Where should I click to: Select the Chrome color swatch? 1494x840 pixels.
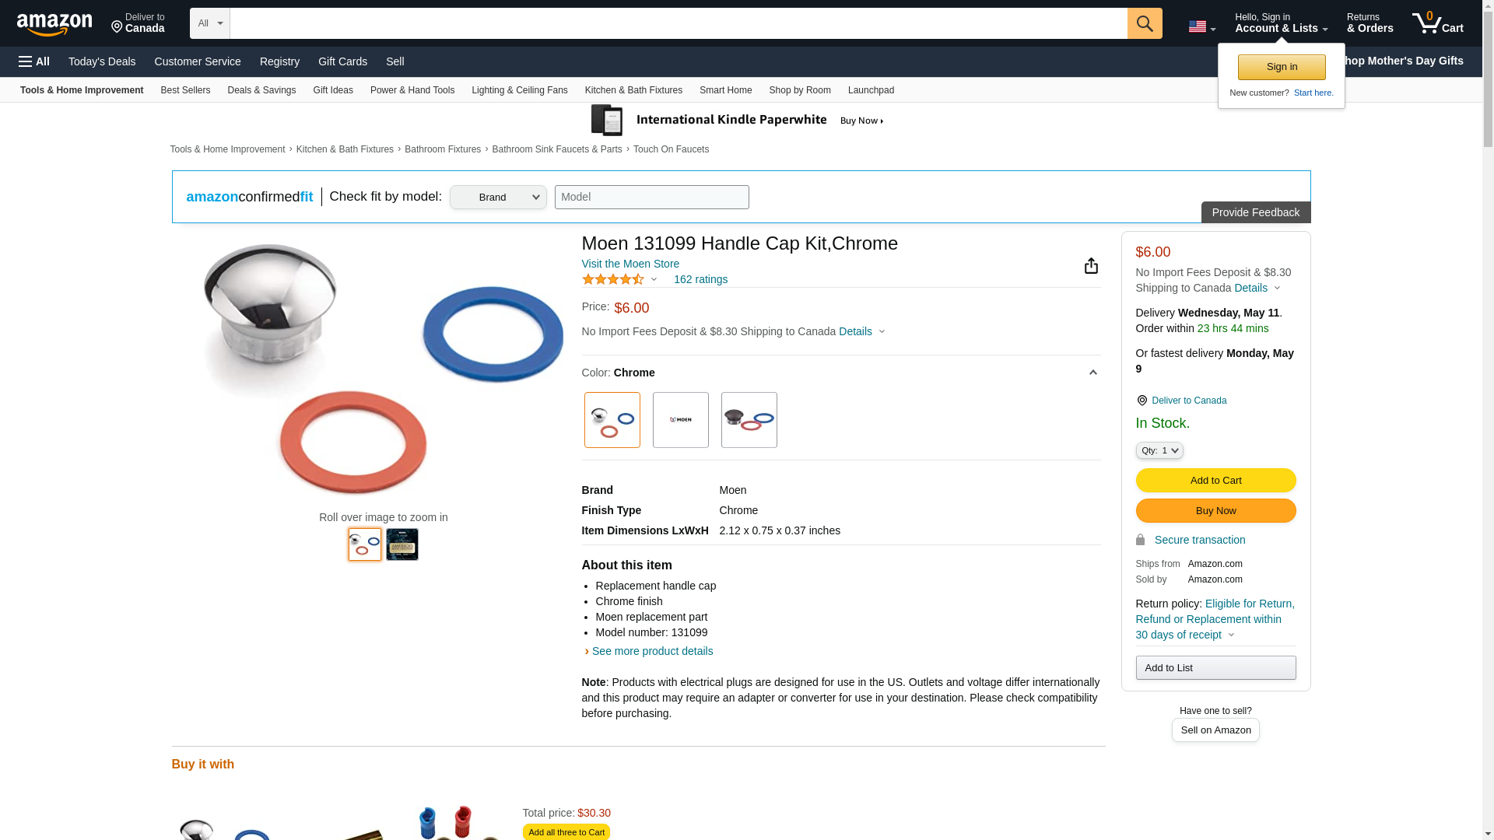click(612, 420)
